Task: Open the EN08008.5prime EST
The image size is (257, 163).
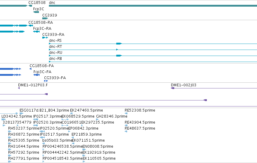Action: coord(84,149)
